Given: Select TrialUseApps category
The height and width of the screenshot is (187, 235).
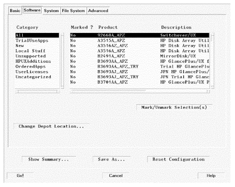Looking at the screenshot, I should pyautogui.click(x=37, y=41).
